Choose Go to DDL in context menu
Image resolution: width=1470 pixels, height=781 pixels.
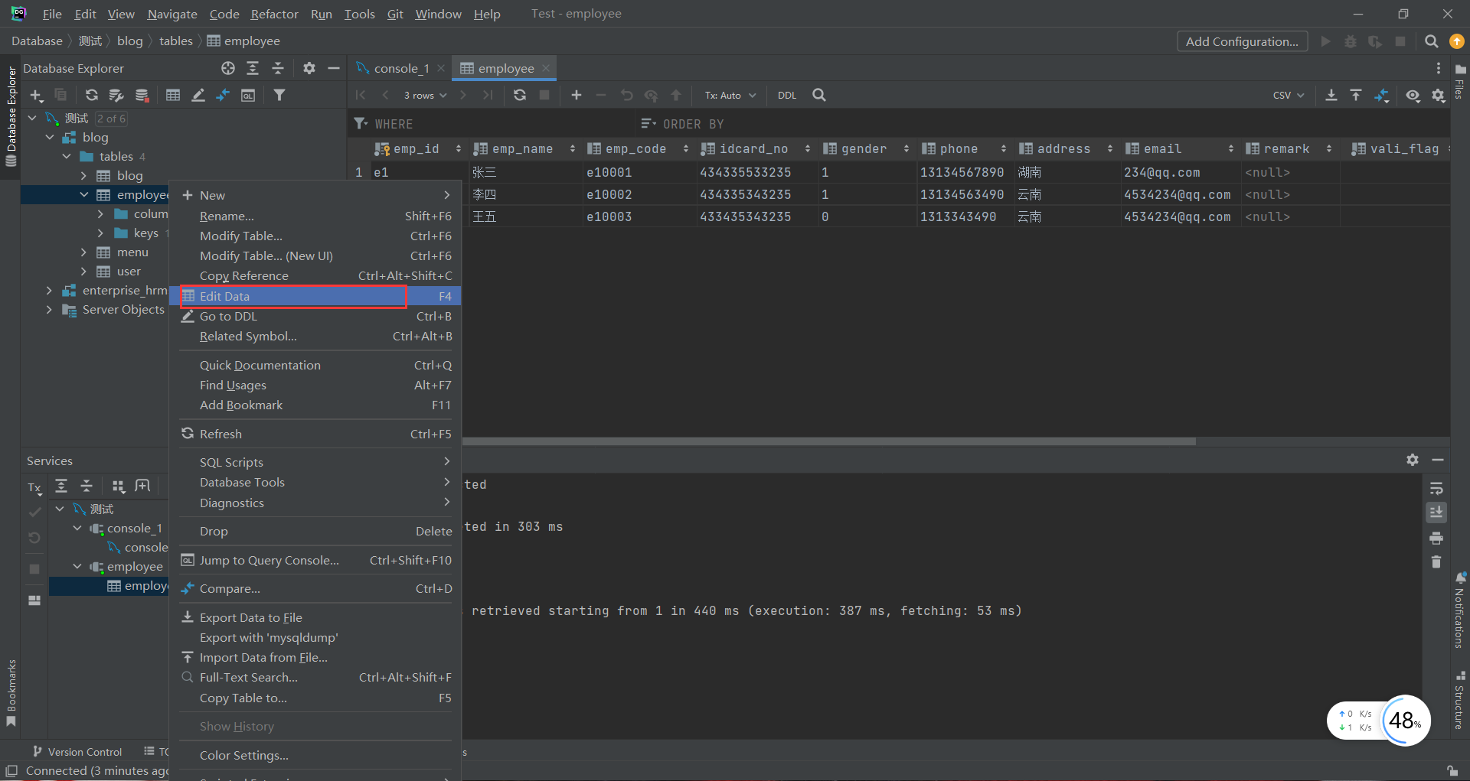(317, 316)
